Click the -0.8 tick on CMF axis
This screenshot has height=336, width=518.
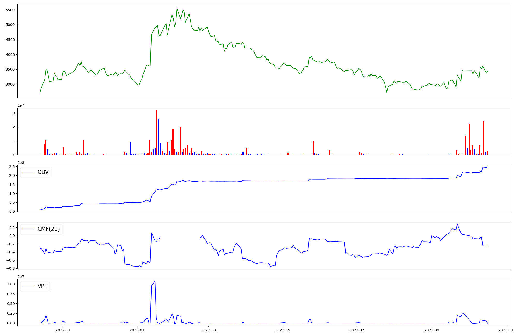click(11, 268)
